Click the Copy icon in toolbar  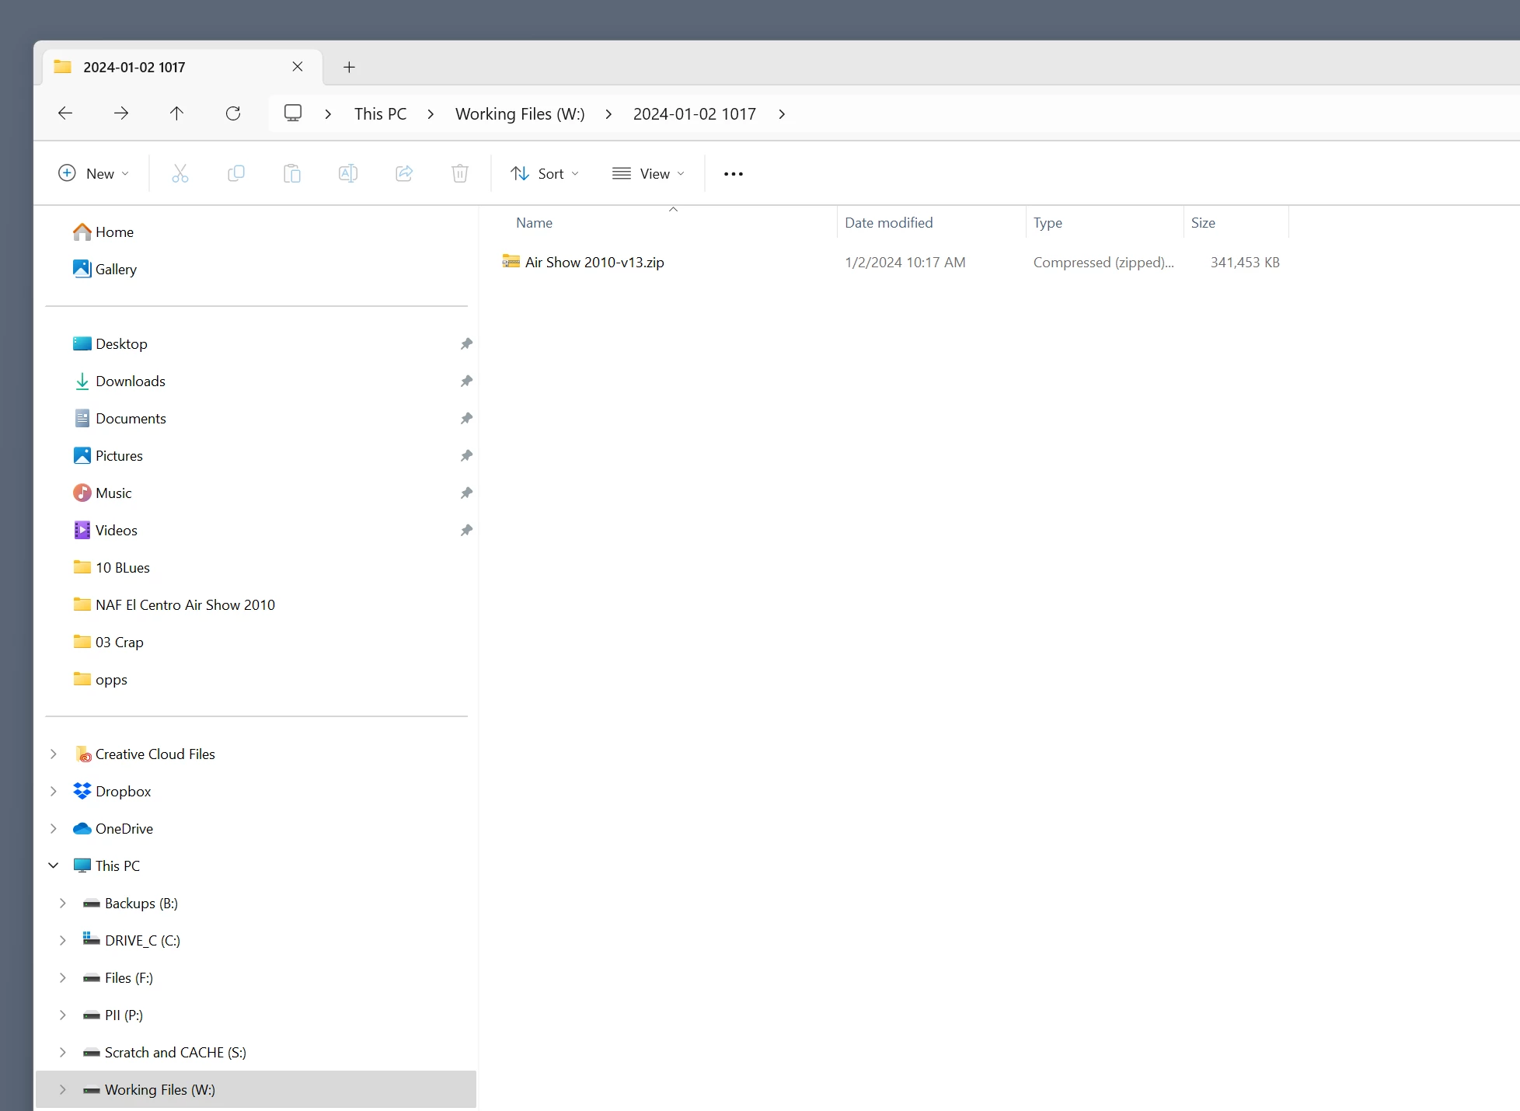point(236,173)
